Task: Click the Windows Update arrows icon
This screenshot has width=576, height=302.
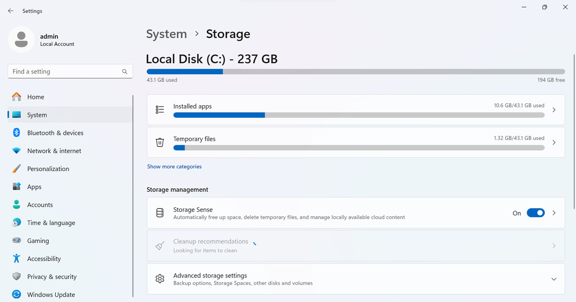Action: [x=17, y=294]
